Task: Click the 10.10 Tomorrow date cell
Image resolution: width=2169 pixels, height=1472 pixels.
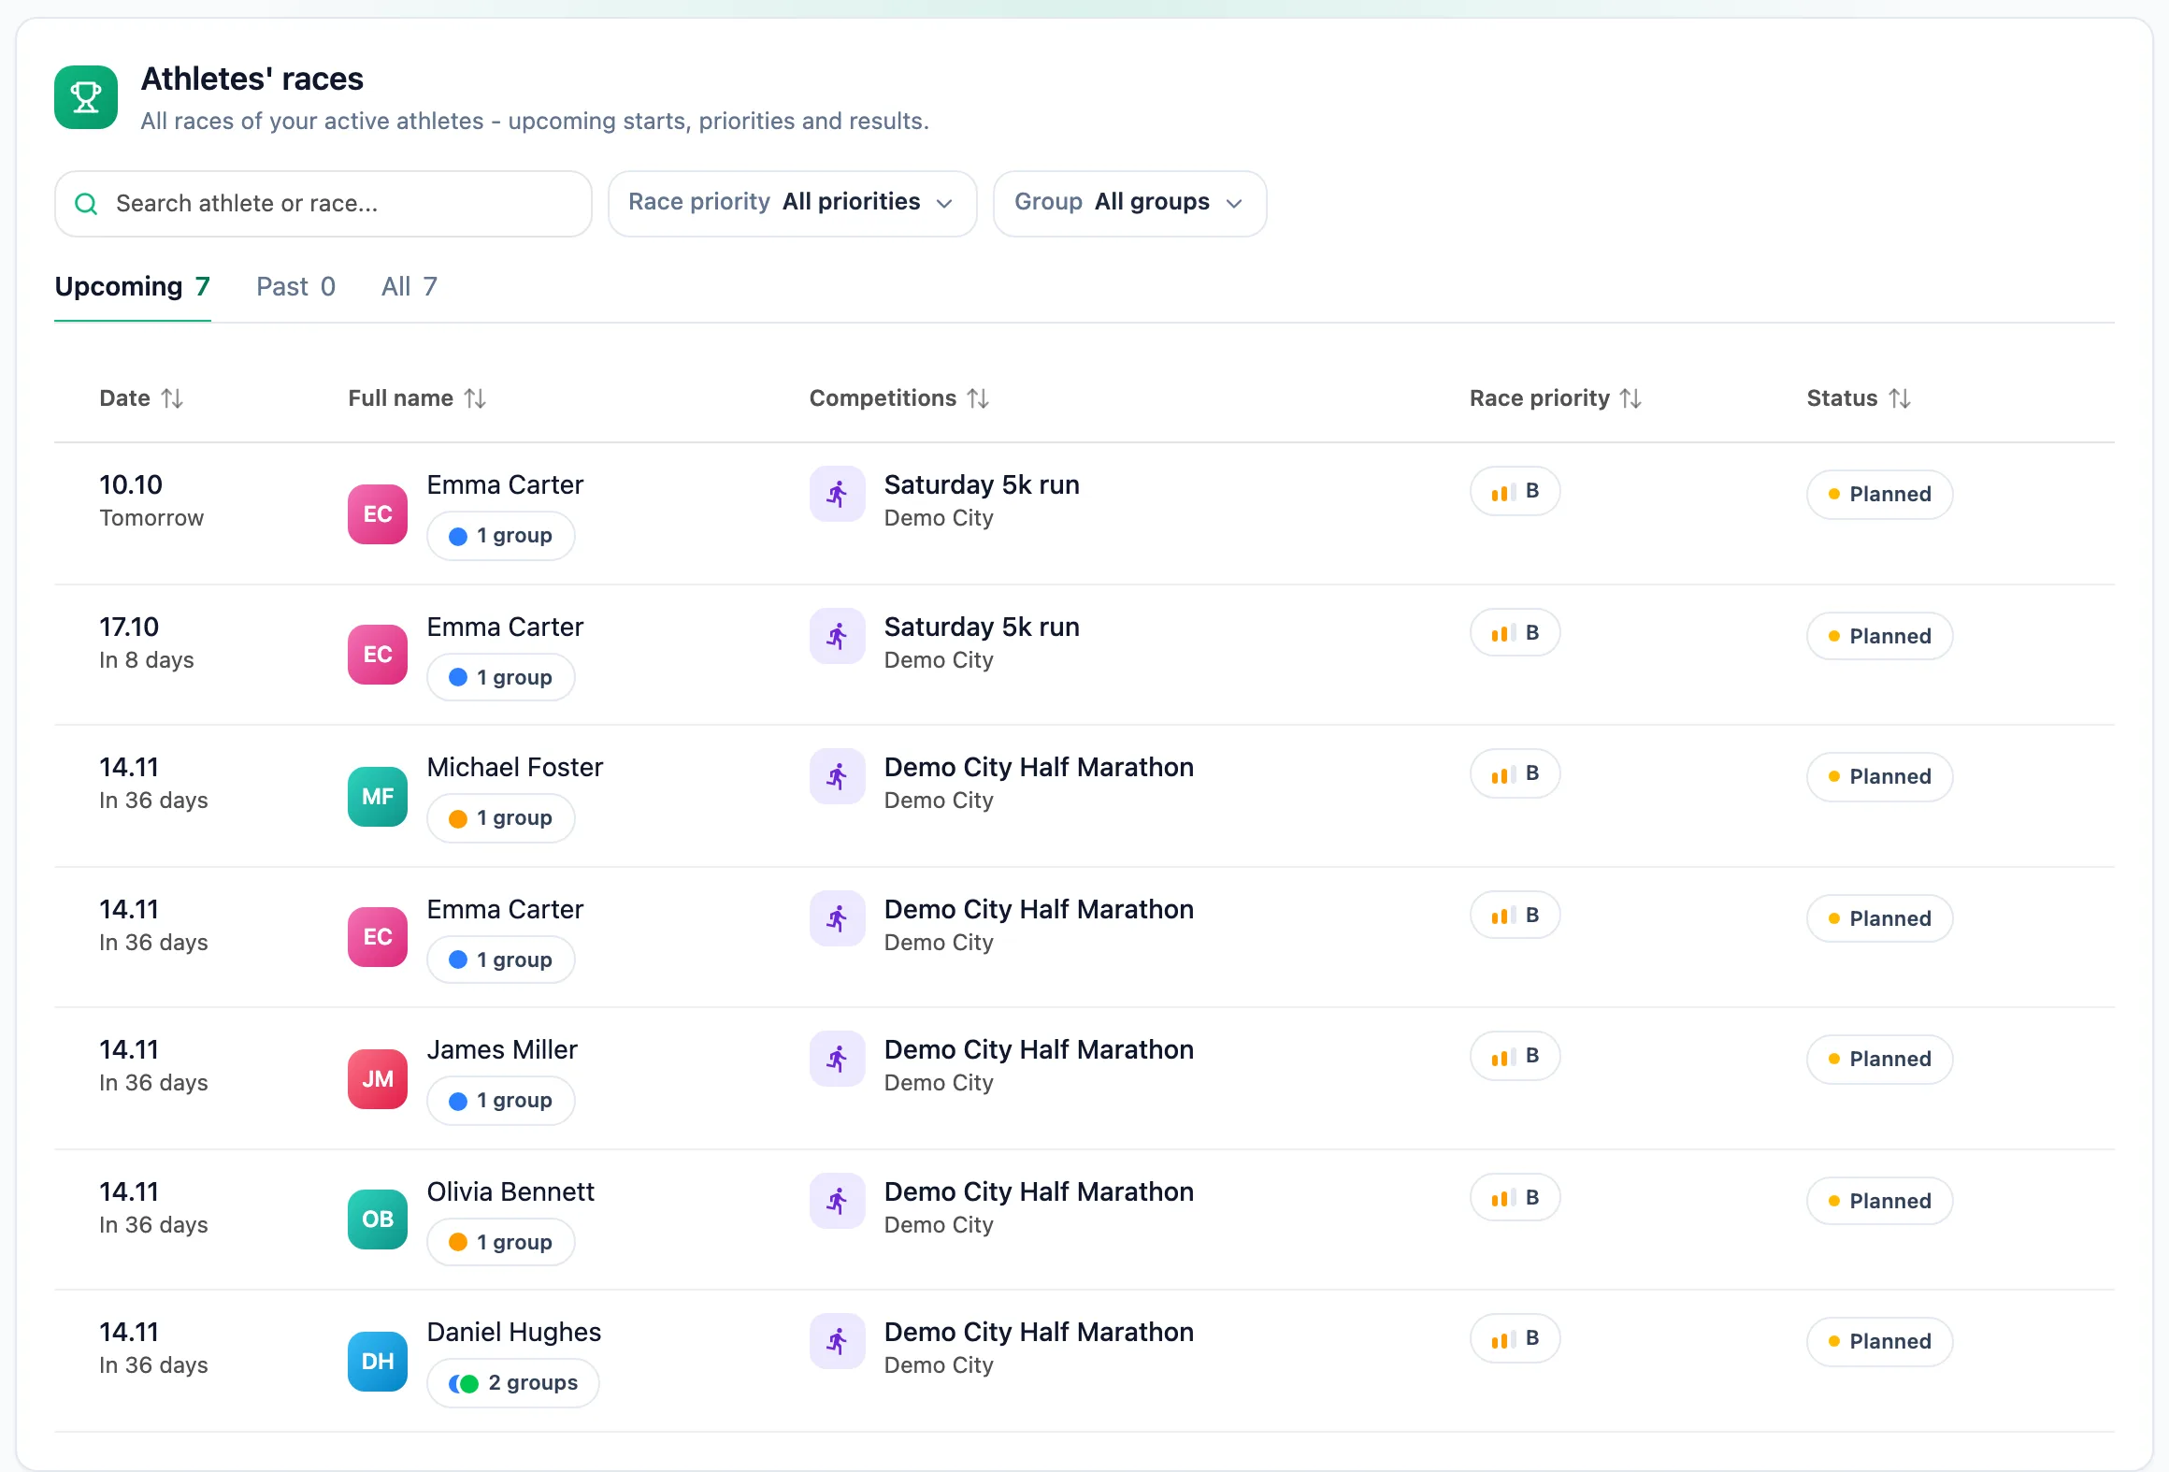Action: (x=151, y=501)
